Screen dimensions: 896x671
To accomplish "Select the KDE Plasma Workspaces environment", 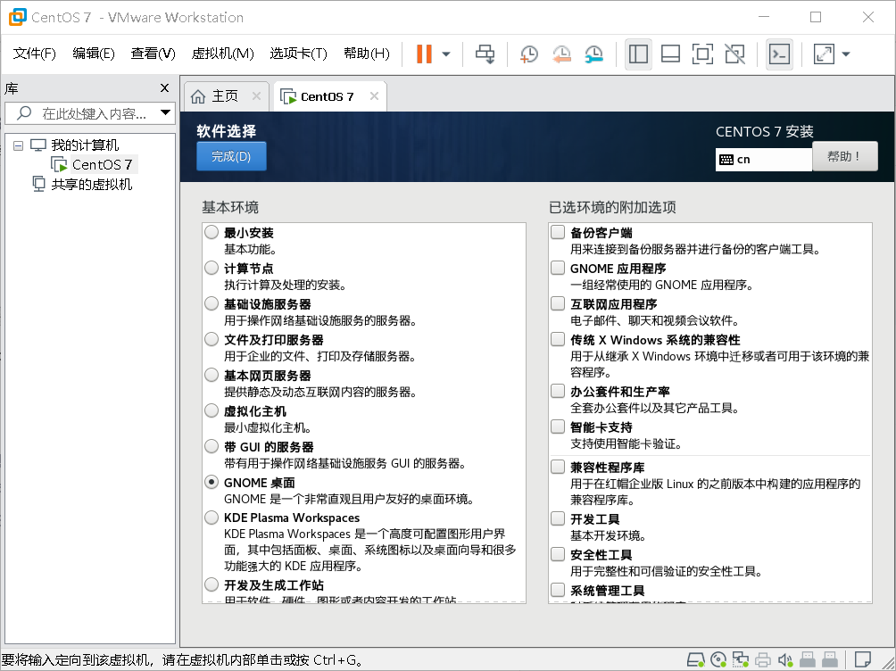I will [212, 518].
